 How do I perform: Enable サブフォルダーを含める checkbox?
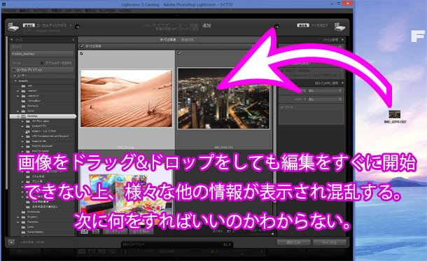[42, 63]
